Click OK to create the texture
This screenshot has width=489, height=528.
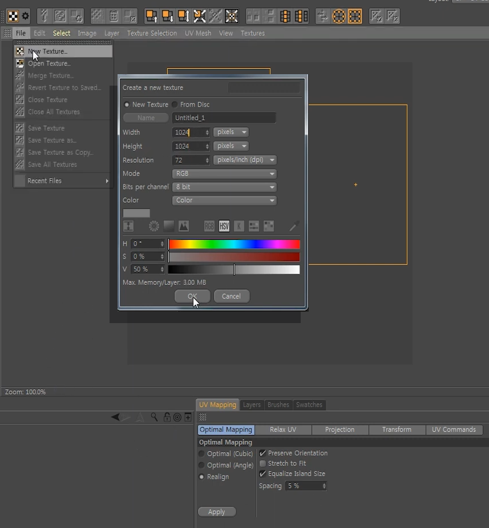[192, 296]
